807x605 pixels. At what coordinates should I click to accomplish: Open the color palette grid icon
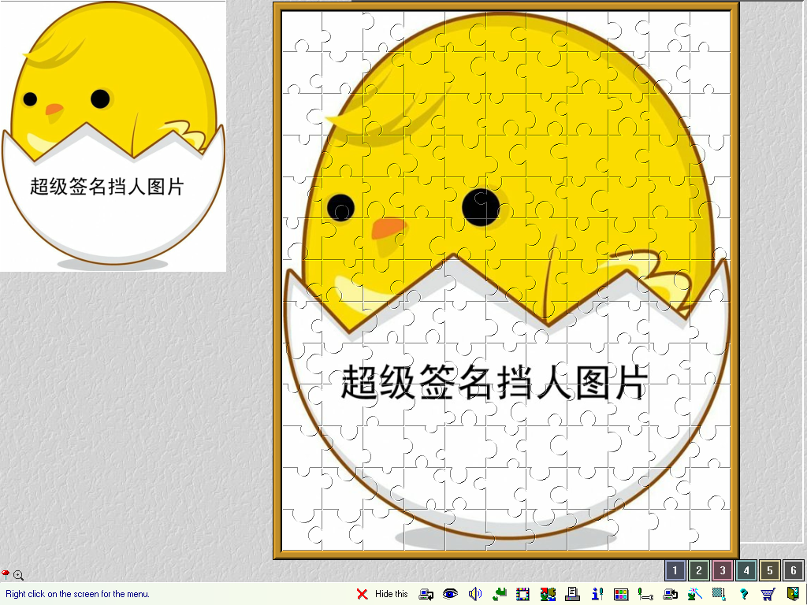point(621,594)
